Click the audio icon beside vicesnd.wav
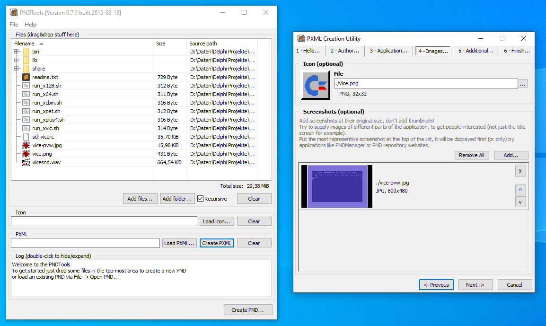Viewport: 546px width, 326px height. [27, 162]
